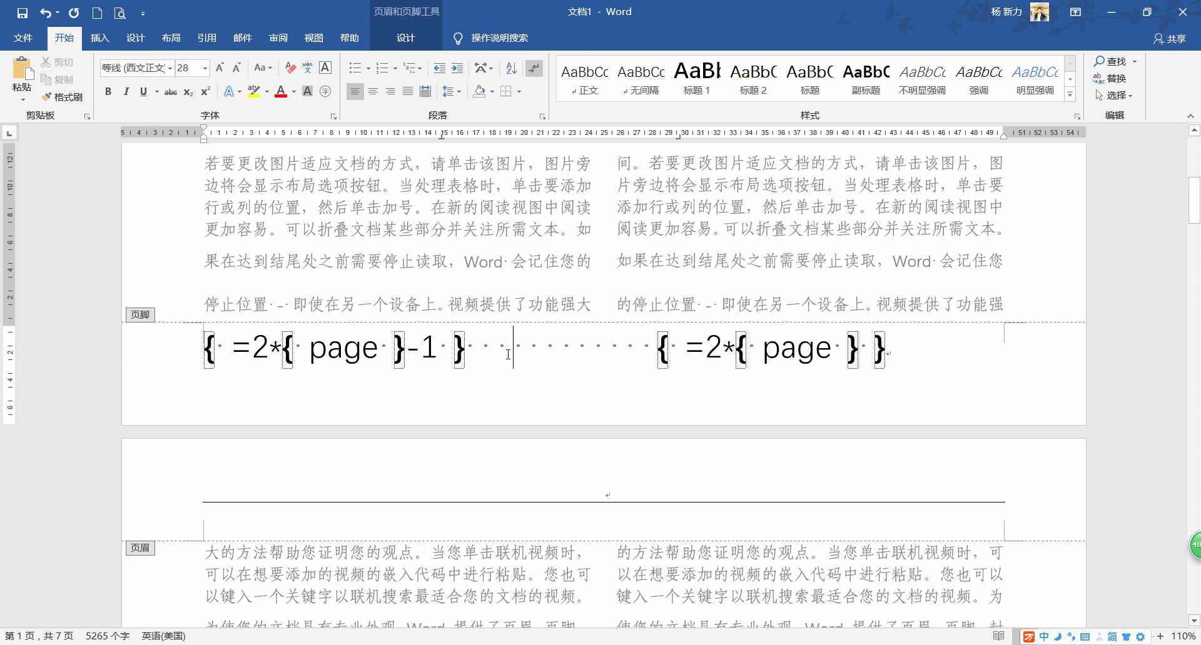Viewport: 1201px width, 645px height.
Task: Expand the Styles gallery more arrow
Action: (x=1070, y=94)
